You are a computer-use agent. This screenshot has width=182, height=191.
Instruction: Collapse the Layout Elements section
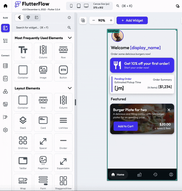(x=70, y=88)
